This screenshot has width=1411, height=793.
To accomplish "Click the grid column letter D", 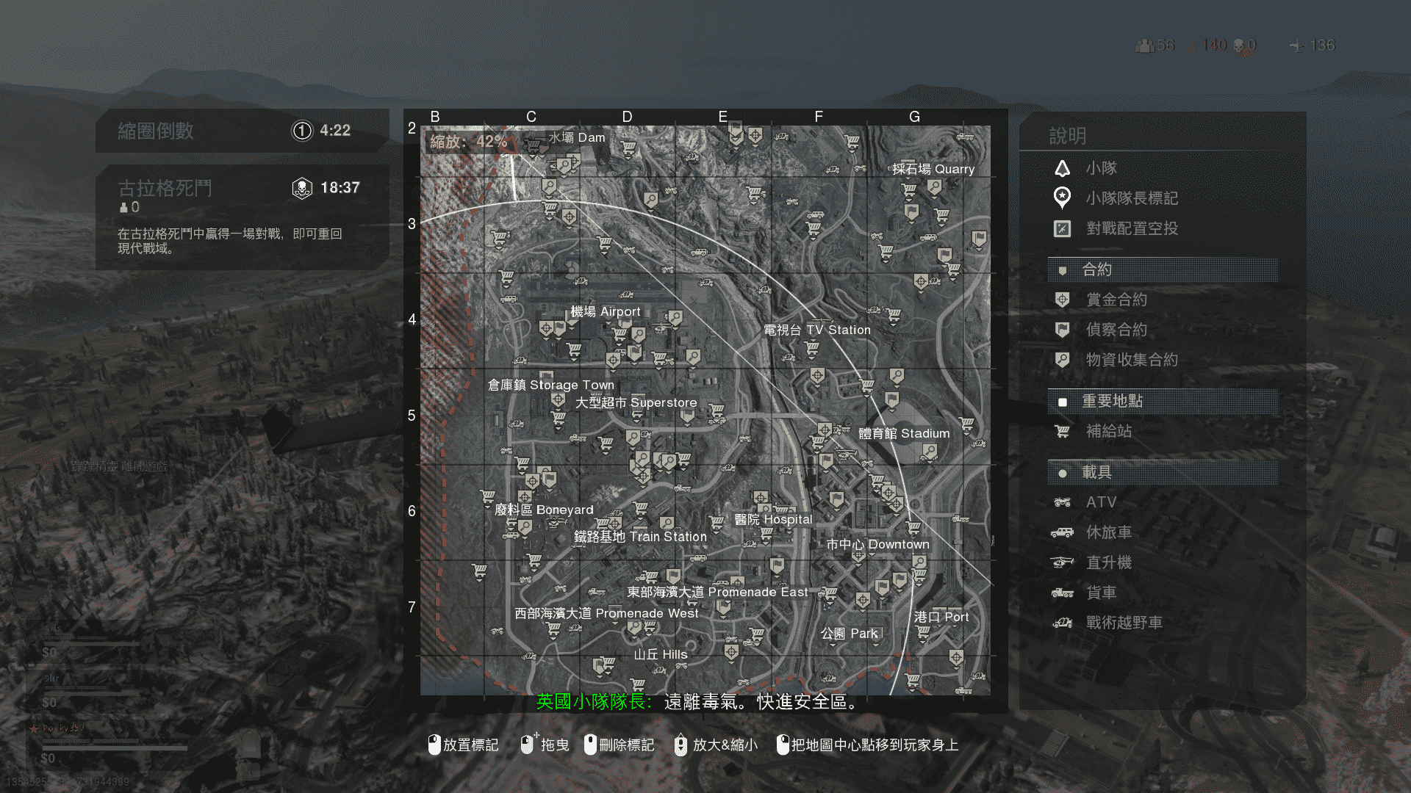I will click(x=627, y=117).
